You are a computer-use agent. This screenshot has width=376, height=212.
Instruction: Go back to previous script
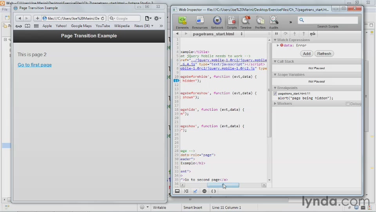coord(177,34)
